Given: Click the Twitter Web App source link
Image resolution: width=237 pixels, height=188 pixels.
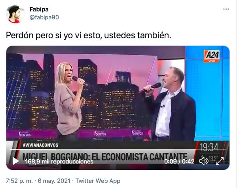Looking at the screenshot, I should point(98,181).
